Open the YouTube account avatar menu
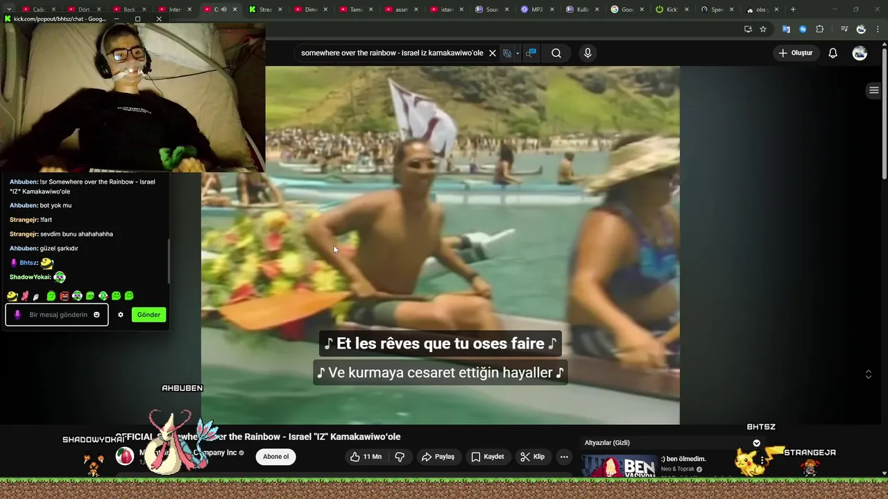The width and height of the screenshot is (888, 499). (x=860, y=53)
